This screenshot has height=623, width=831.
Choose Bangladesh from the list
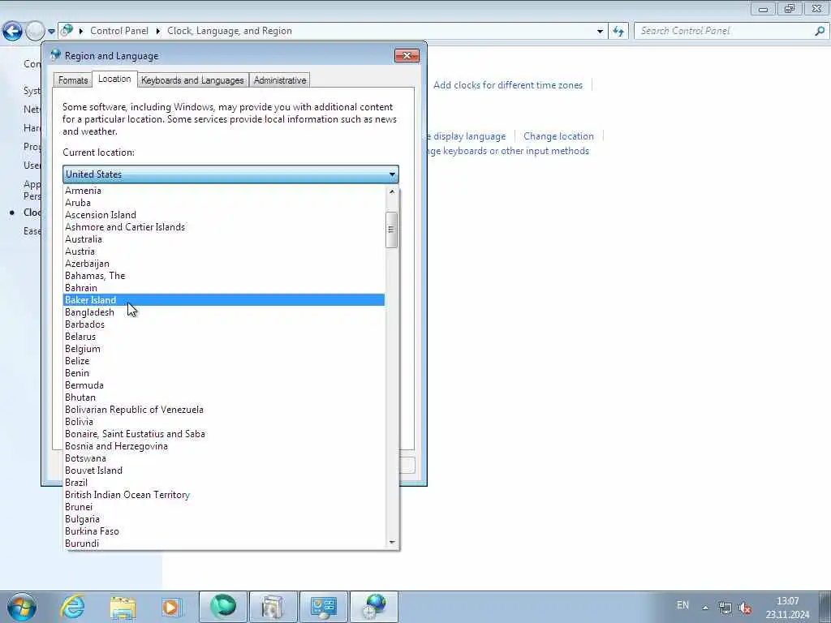[x=224, y=312]
